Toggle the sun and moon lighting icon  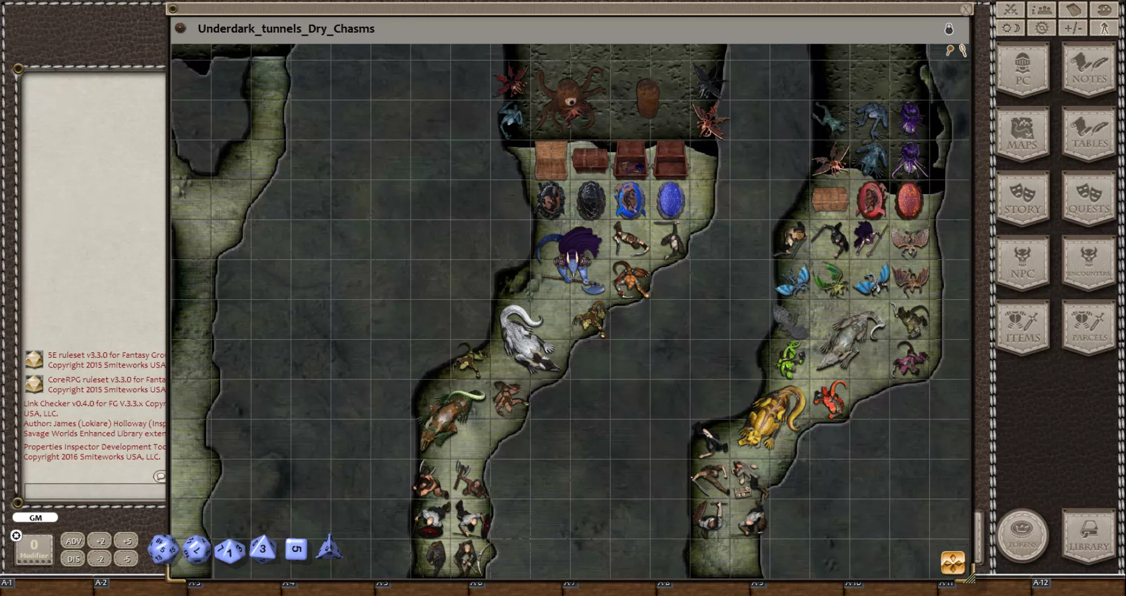(1010, 28)
